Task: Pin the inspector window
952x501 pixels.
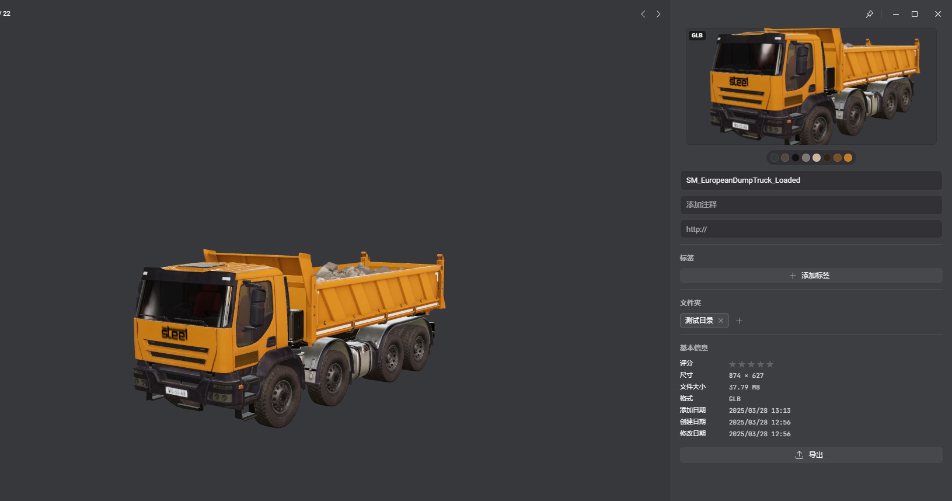Action: 869,14
